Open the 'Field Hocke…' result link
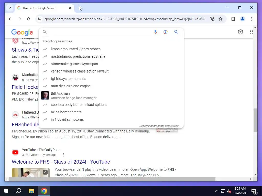 25,87
